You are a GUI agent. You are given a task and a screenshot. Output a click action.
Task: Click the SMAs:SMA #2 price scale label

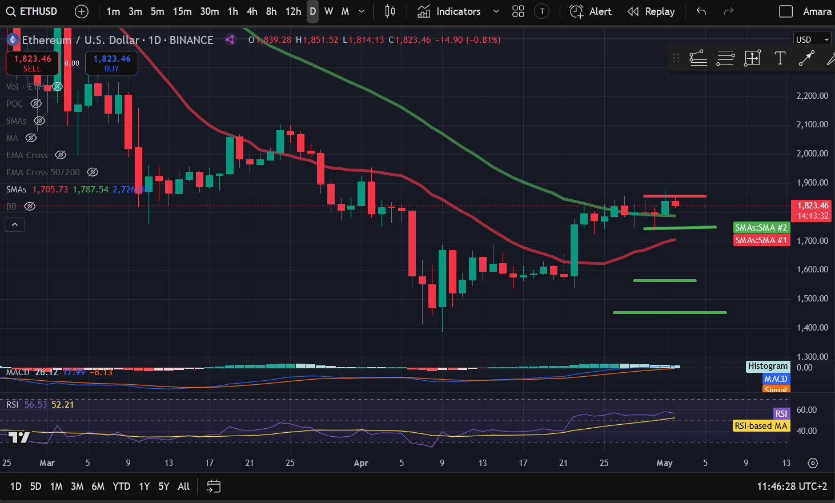pos(761,228)
